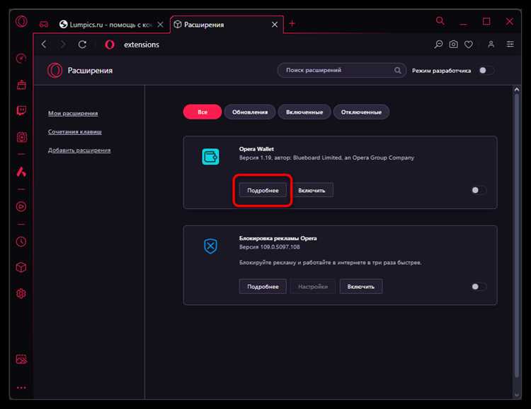Open the Instagram sidebar panel icon
531x409 pixels.
click(22, 137)
